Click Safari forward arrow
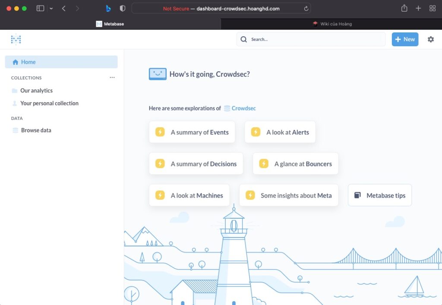This screenshot has width=442, height=305. tap(77, 9)
